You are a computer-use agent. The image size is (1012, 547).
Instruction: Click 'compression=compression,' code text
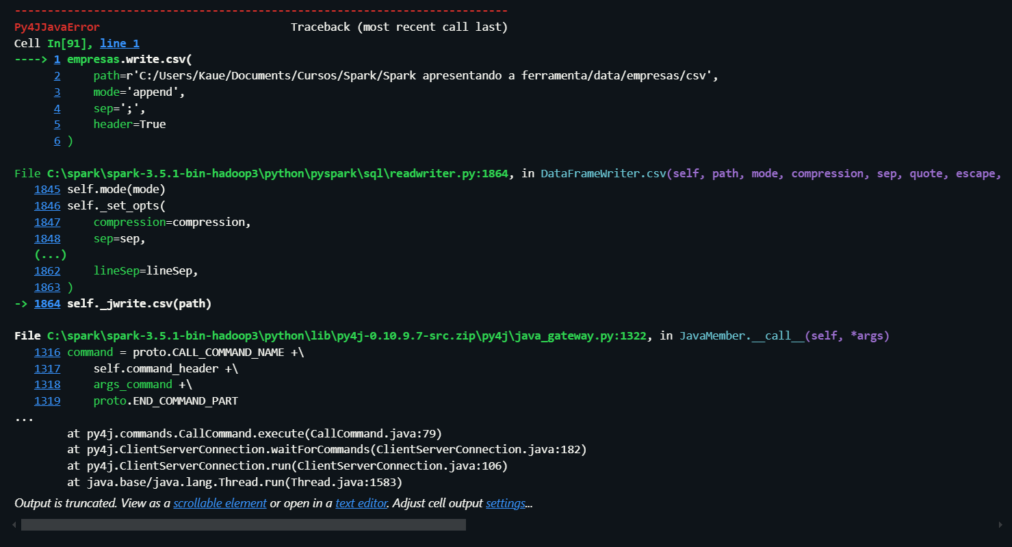pos(172,222)
